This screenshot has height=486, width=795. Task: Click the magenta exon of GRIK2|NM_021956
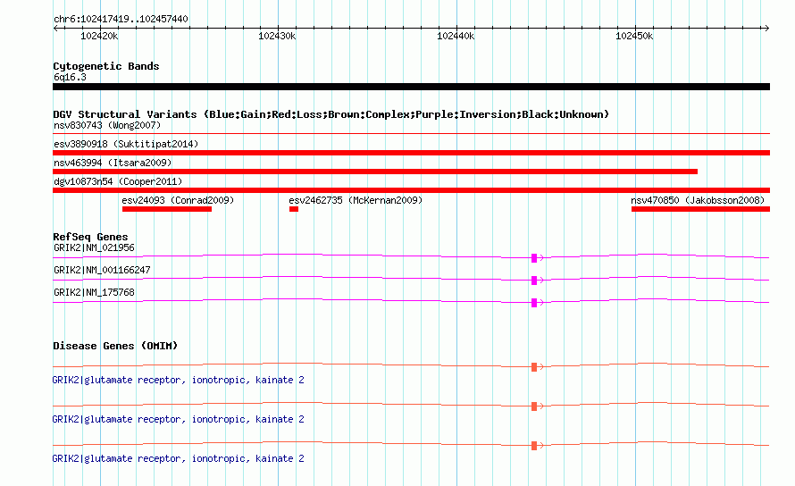tap(534, 258)
